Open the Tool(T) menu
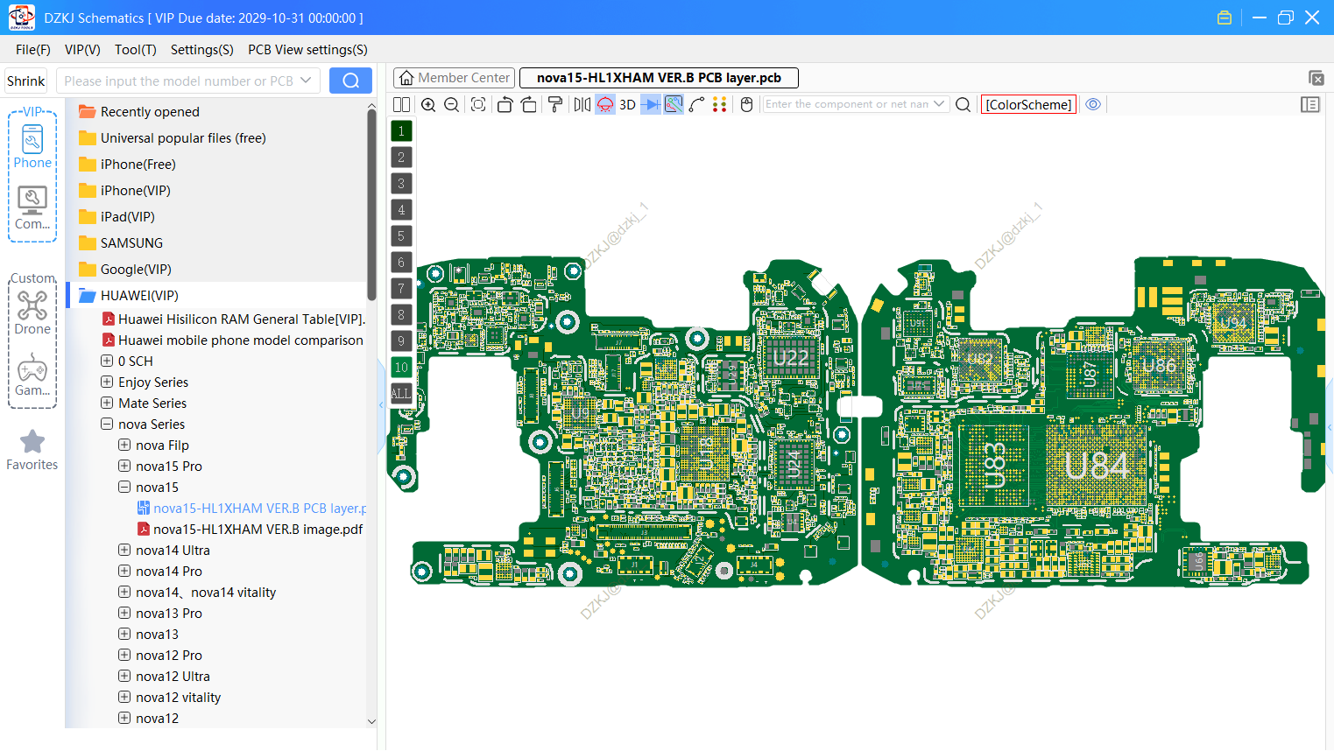1334x751 pixels. [136, 50]
